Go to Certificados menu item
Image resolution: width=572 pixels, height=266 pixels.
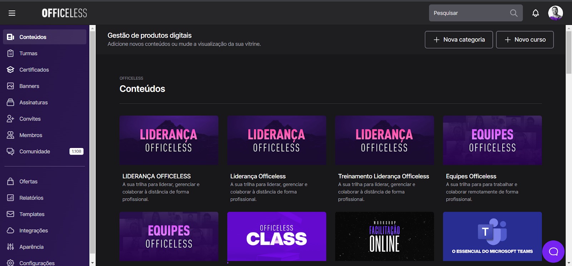(45, 70)
